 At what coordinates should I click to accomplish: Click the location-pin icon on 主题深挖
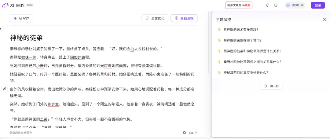(x=176, y=18)
